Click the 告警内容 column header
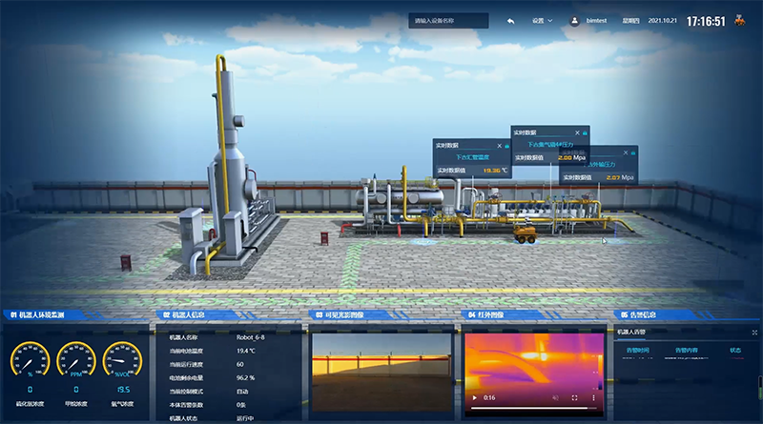This screenshot has width=763, height=424. [686, 350]
